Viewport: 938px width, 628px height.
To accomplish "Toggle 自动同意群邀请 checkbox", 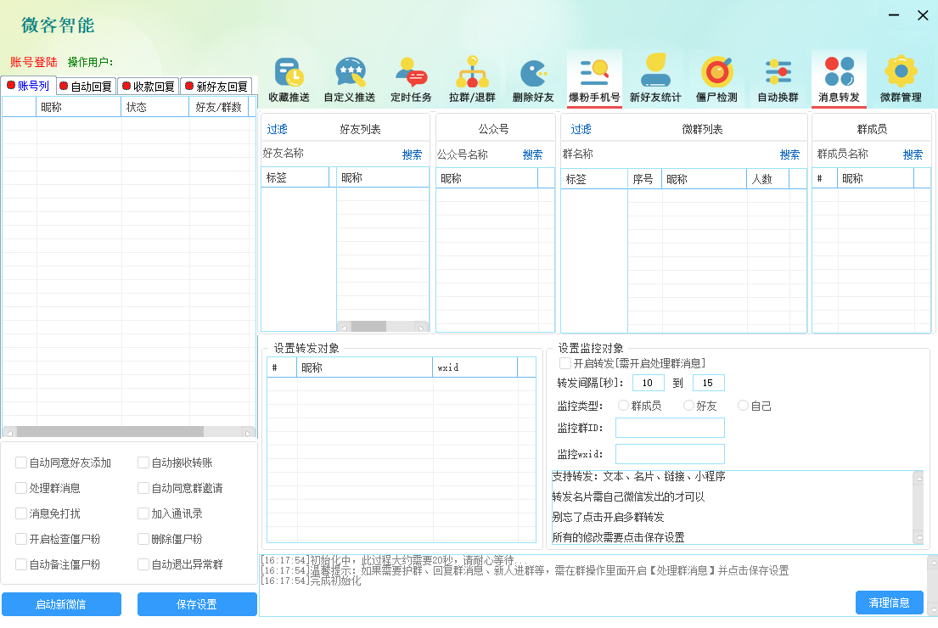I will coord(143,488).
